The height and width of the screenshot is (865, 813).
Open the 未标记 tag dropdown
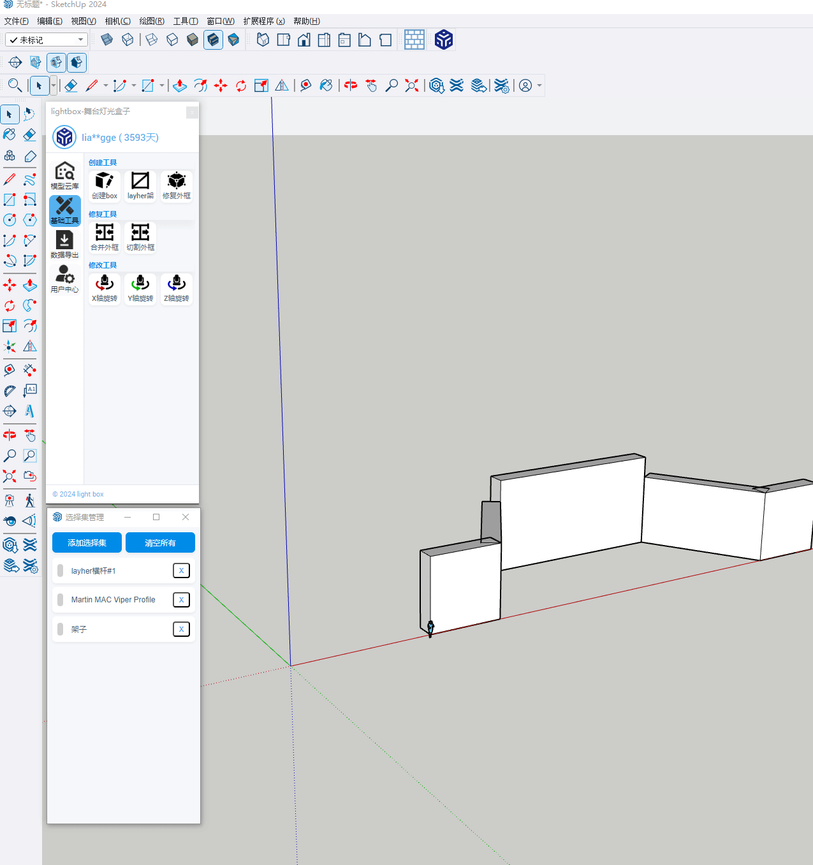(47, 40)
